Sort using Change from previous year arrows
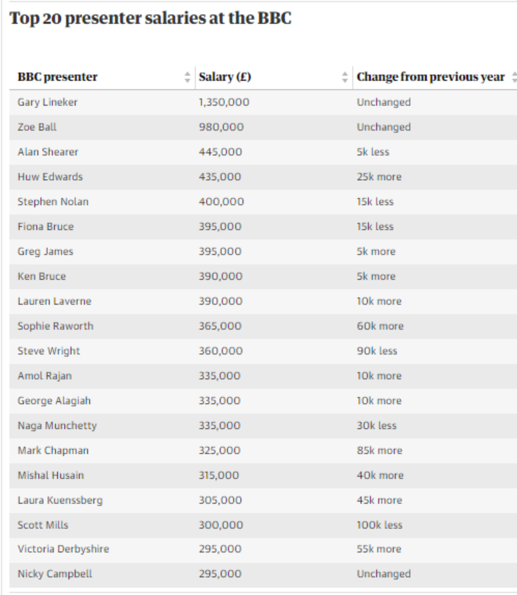 point(514,77)
